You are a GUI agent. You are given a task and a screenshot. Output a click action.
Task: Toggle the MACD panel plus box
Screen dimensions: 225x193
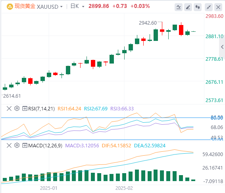25,146
